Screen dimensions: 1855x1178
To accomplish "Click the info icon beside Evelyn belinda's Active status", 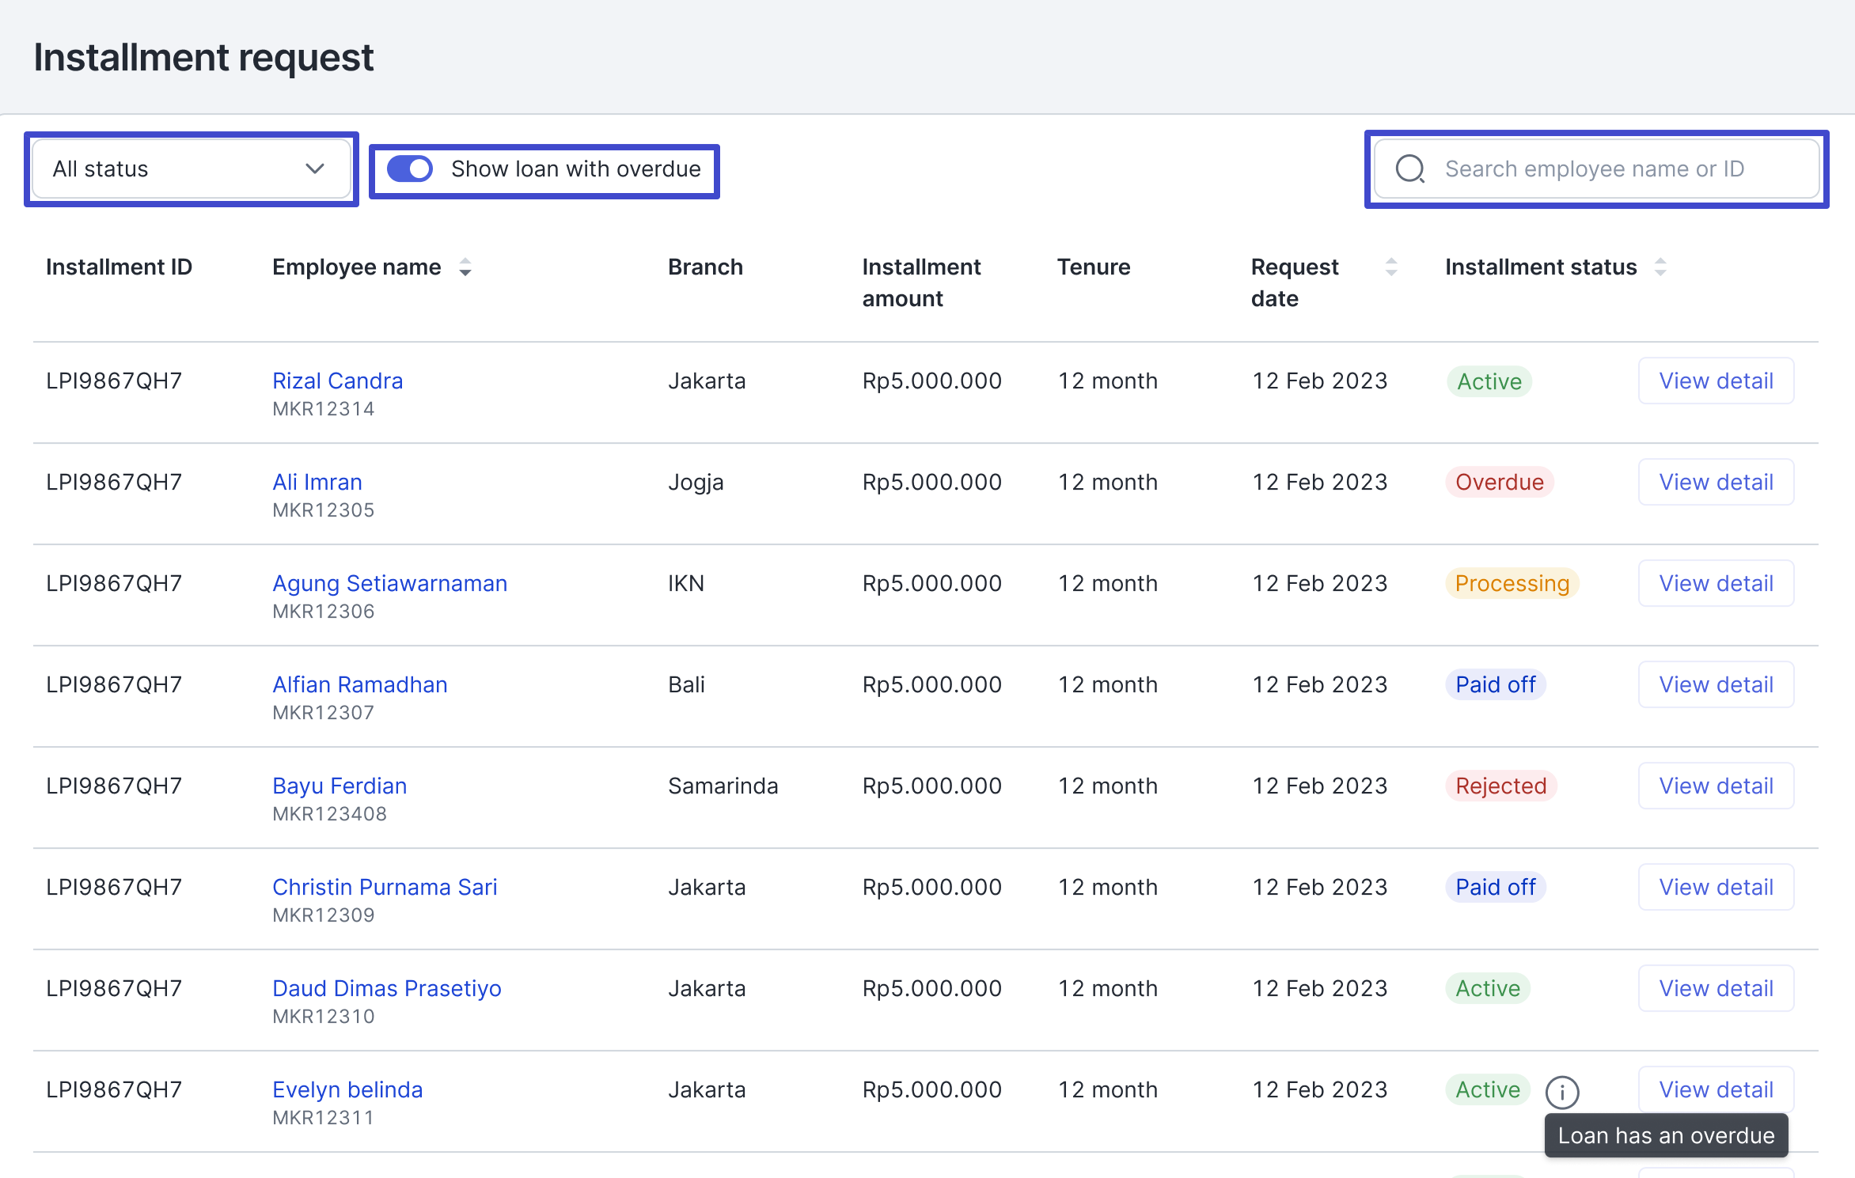I will (x=1563, y=1092).
